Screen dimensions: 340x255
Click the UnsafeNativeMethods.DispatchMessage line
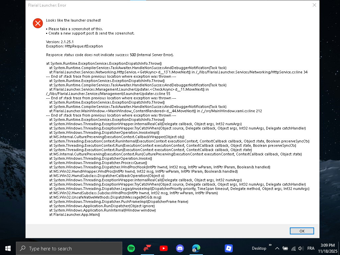point(105,197)
